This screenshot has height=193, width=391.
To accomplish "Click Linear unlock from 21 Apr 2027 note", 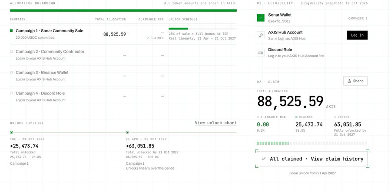I will 312,173.
